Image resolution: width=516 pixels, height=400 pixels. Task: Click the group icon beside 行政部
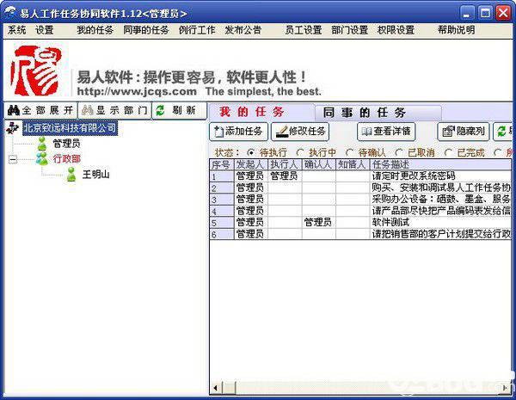coord(42,158)
